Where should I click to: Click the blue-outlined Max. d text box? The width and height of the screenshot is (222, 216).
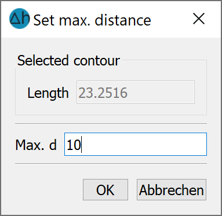point(136,144)
